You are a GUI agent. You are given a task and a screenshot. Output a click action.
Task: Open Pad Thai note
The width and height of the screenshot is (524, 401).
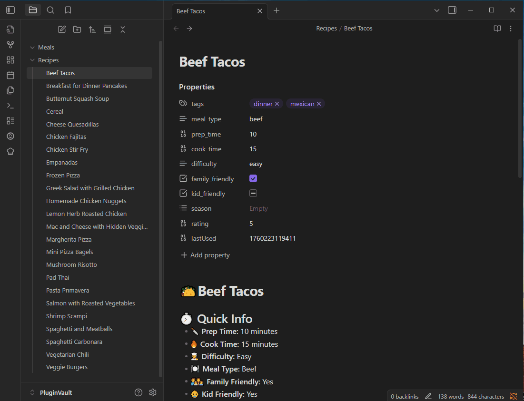pyautogui.click(x=58, y=277)
